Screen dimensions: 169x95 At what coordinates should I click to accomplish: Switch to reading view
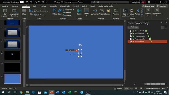(x=136, y=88)
